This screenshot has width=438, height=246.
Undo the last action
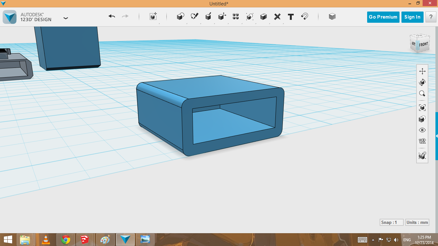(x=112, y=16)
